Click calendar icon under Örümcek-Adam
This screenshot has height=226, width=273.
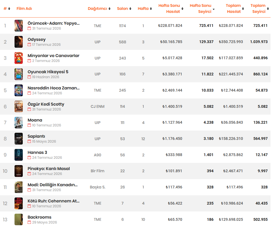[29, 29]
